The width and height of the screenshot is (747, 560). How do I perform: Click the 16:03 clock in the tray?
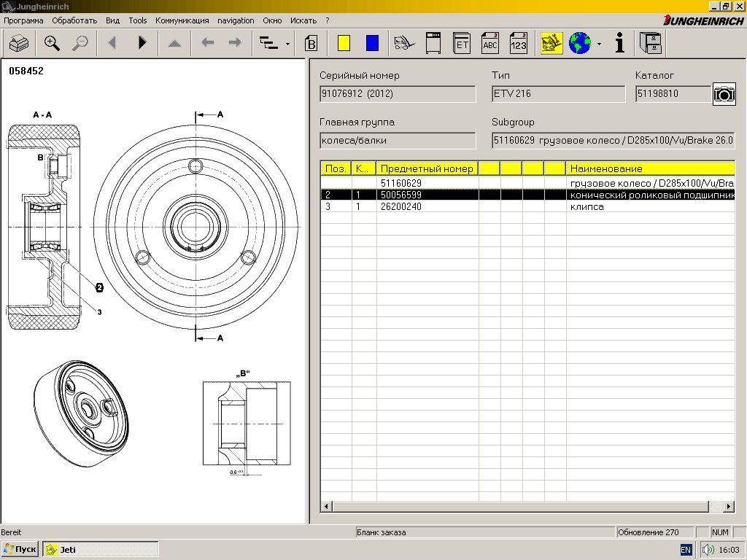[729, 550]
